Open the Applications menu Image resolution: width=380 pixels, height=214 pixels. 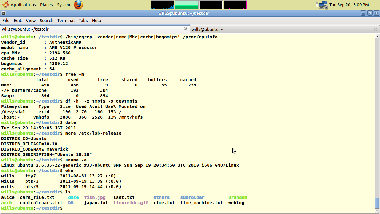23,5
